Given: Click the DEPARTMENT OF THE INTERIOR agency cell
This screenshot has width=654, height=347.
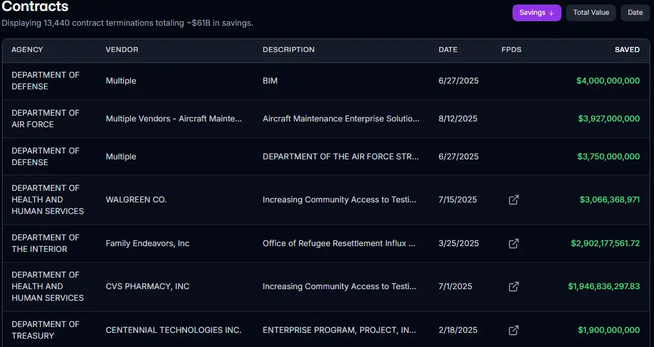Looking at the screenshot, I should click(46, 244).
